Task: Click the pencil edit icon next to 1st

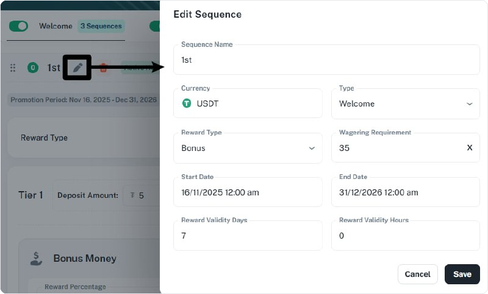Action: coord(77,68)
